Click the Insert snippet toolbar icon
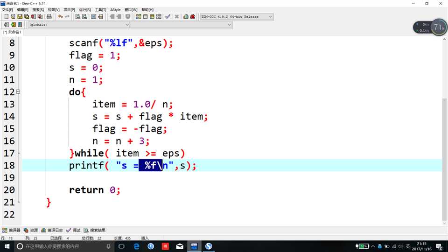This screenshot has width=448, height=252. point(6,25)
